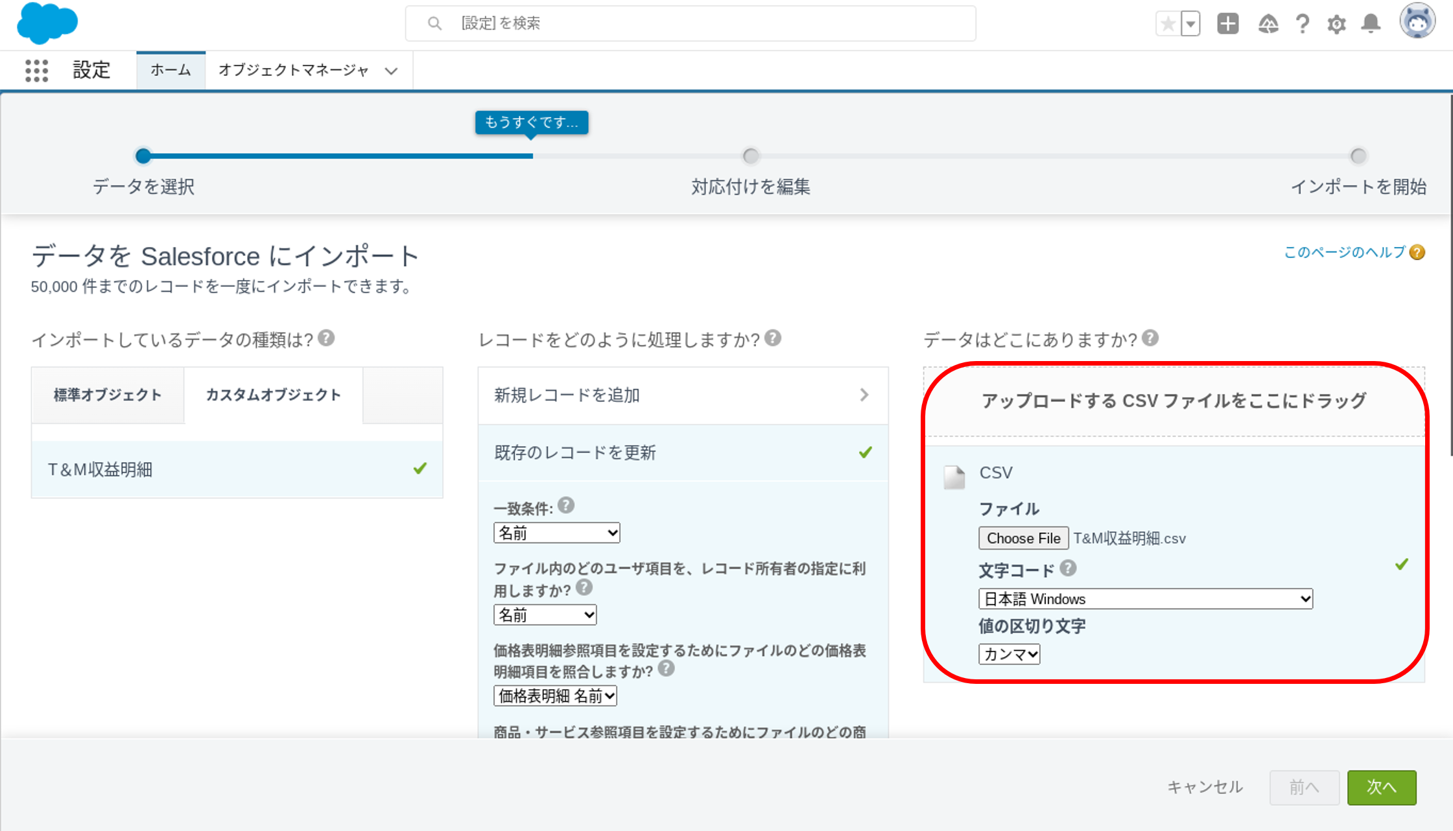Click the データを選択 progress step marker
Screen dimensions: 1453x831
[143, 156]
